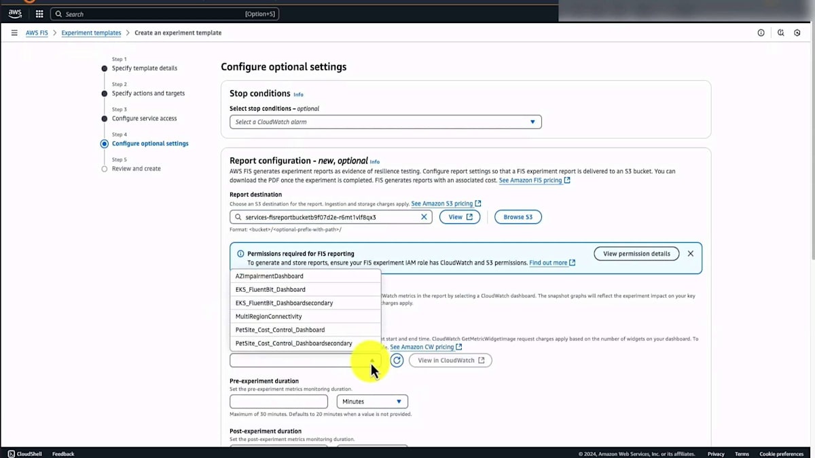The width and height of the screenshot is (815, 458).
Task: Click the View bucket button
Action: [x=460, y=217]
